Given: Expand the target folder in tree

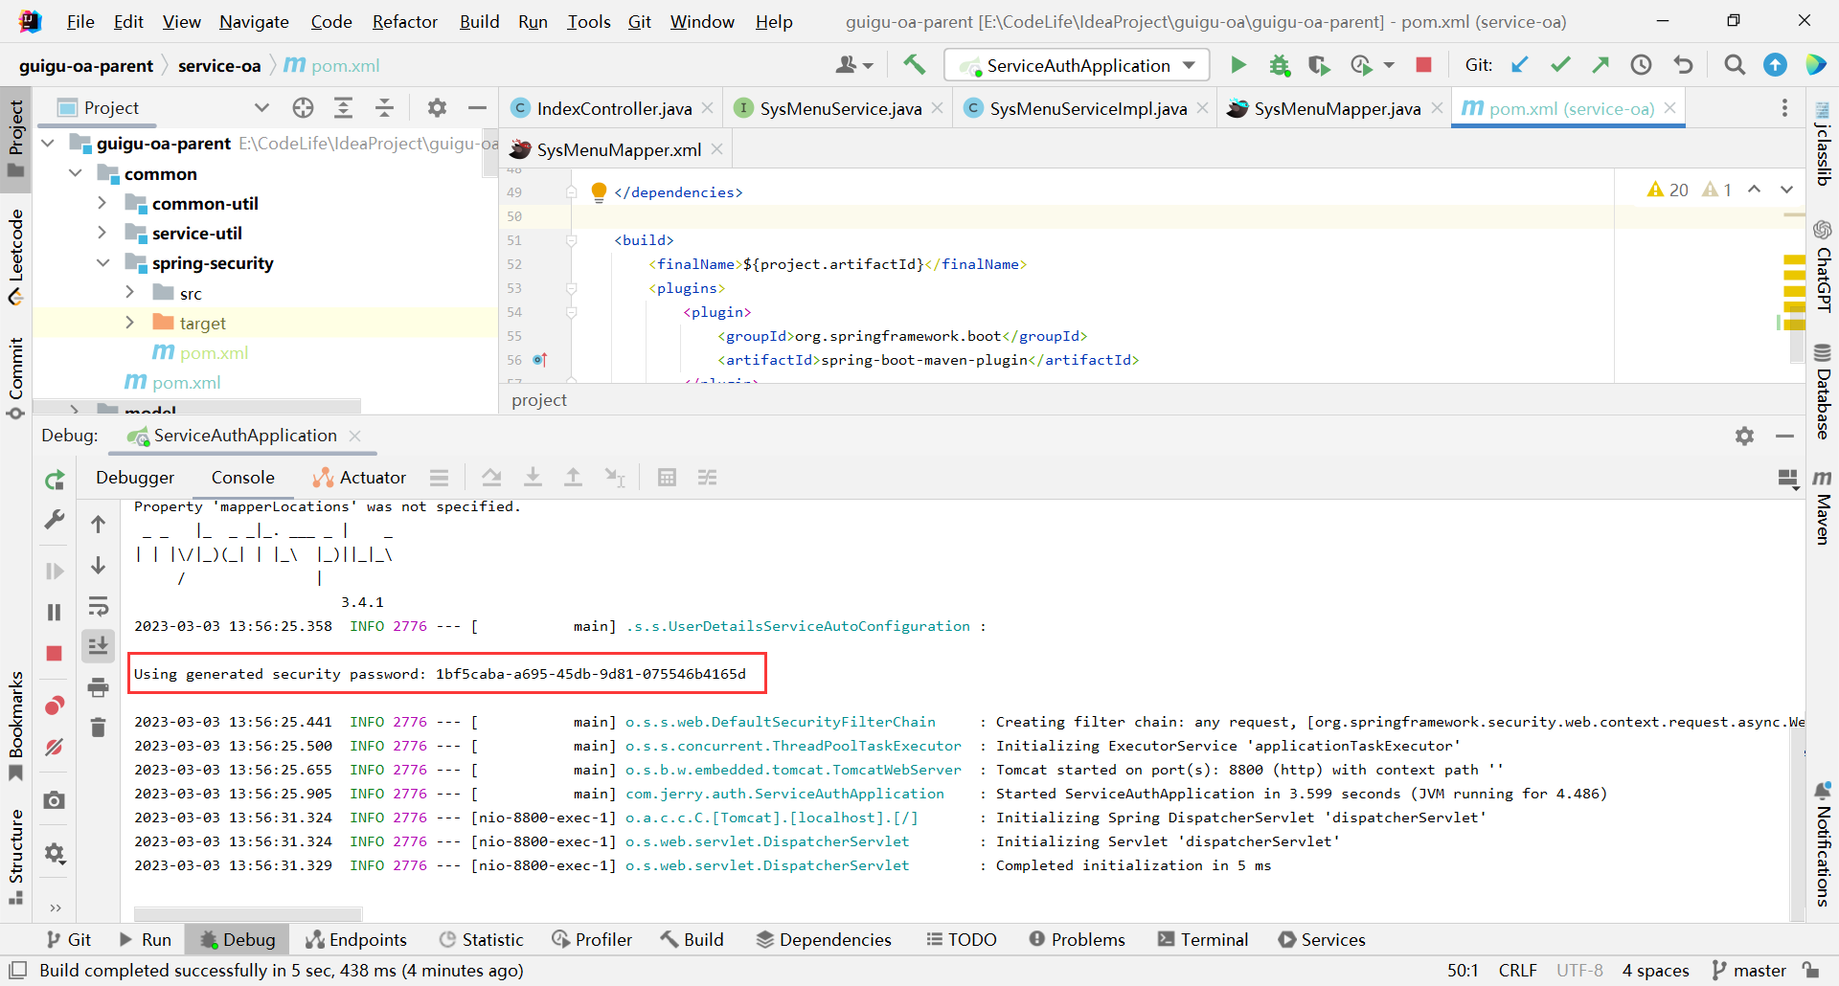Looking at the screenshot, I should coord(130,324).
